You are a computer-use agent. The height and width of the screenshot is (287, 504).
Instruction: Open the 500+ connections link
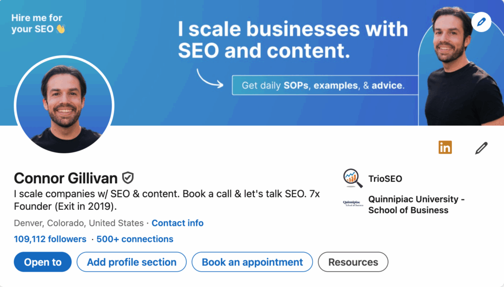click(135, 239)
